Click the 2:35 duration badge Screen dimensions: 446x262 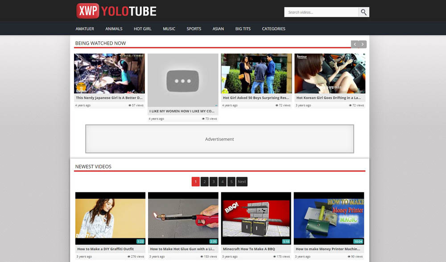(213, 241)
